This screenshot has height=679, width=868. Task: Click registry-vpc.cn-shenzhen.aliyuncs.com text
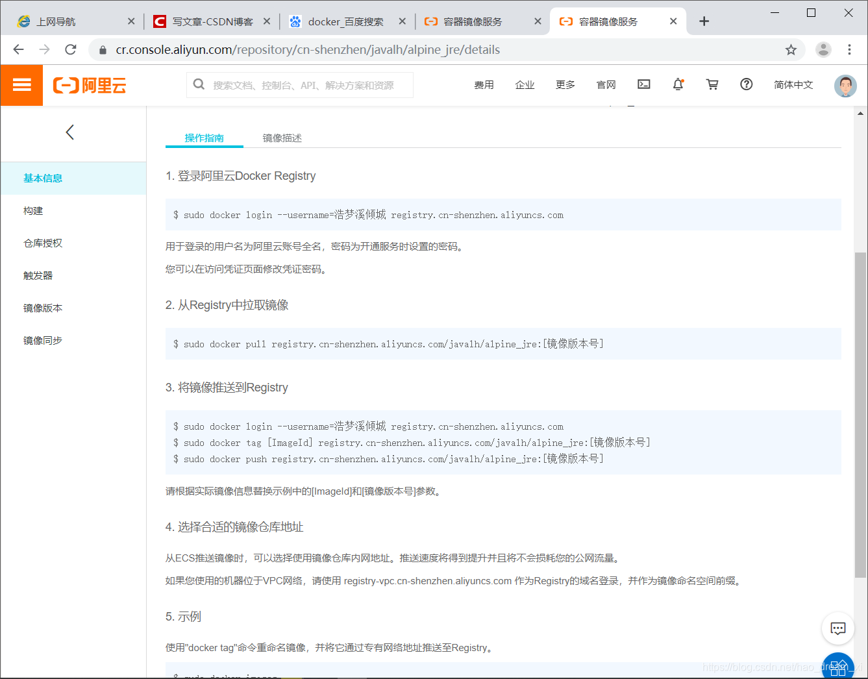click(x=428, y=581)
